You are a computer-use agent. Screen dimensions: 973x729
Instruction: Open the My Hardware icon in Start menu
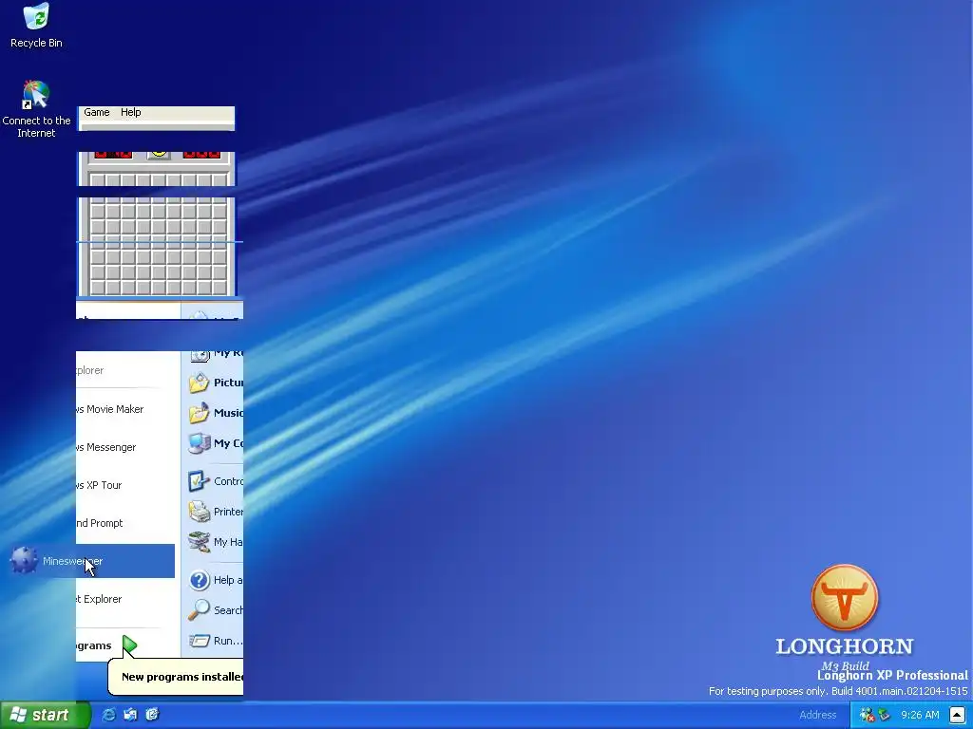[x=200, y=542]
